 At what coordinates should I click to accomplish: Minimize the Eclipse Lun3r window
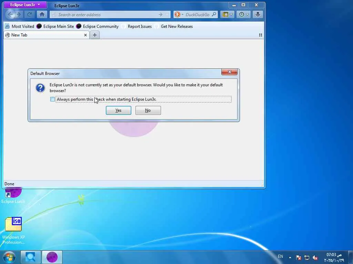(x=234, y=5)
